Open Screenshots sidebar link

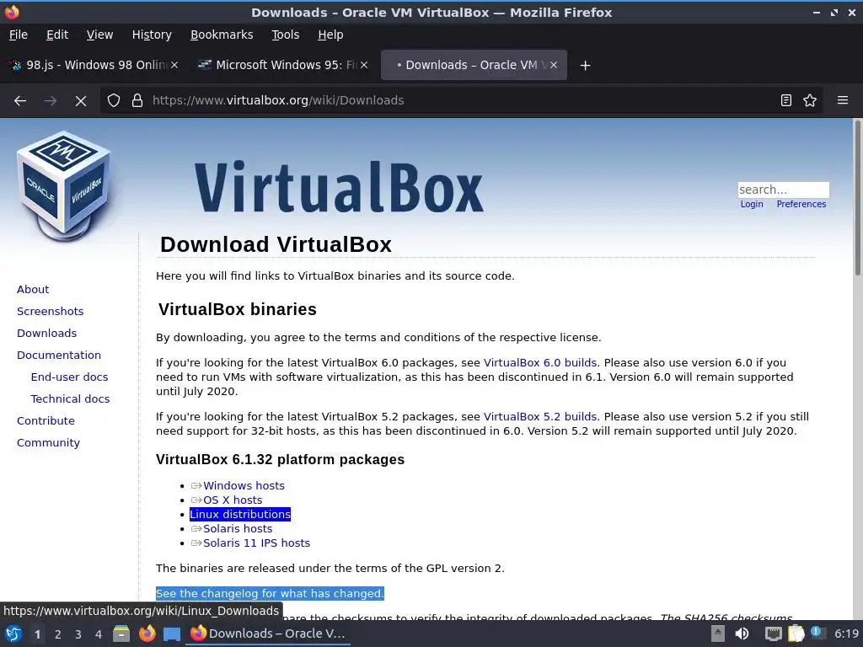[x=50, y=312]
